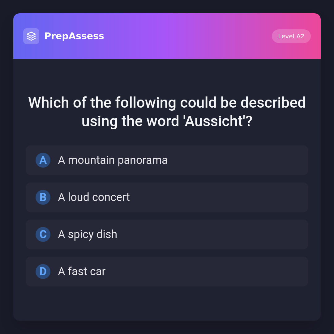
Task: Click the question's first line of text
Action: (x=167, y=103)
